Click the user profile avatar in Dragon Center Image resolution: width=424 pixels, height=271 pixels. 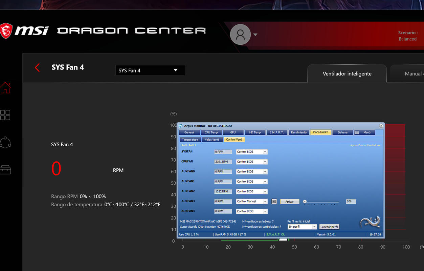tap(240, 35)
